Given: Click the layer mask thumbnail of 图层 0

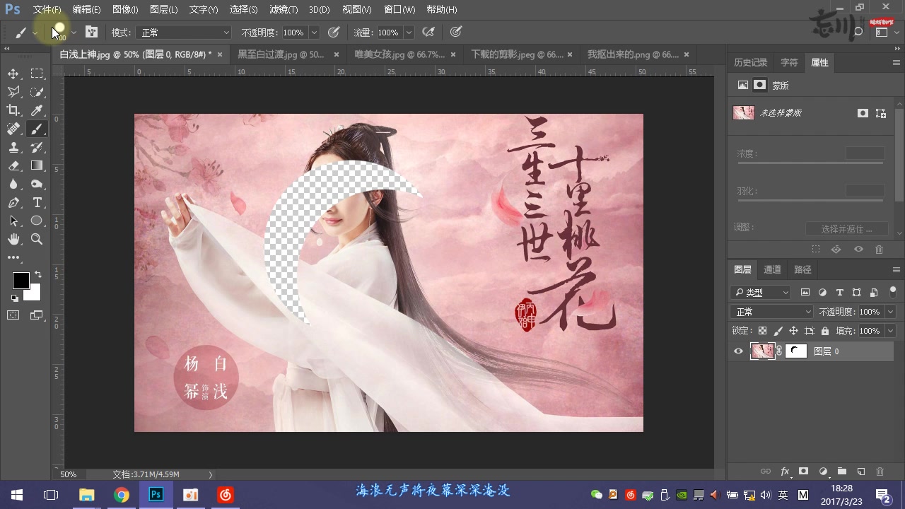Looking at the screenshot, I should click(796, 351).
